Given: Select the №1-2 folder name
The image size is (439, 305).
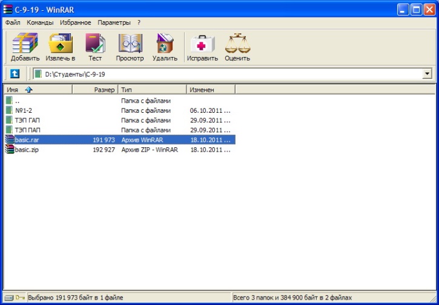Looking at the screenshot, I should 24,110.
